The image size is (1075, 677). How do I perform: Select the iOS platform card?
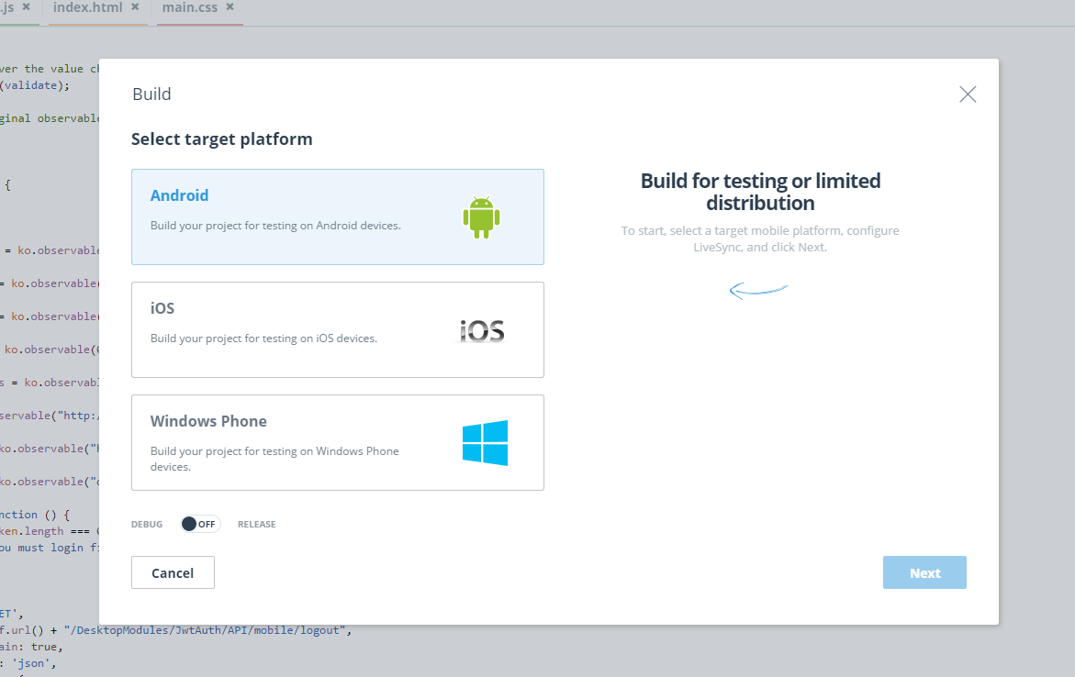337,329
